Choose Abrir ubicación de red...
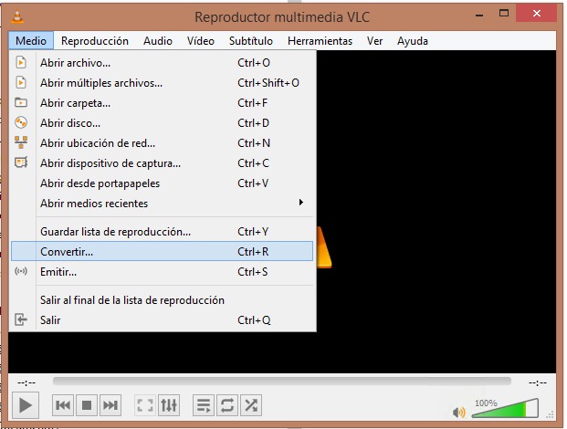Screen dimensions: 567x429 162,143
